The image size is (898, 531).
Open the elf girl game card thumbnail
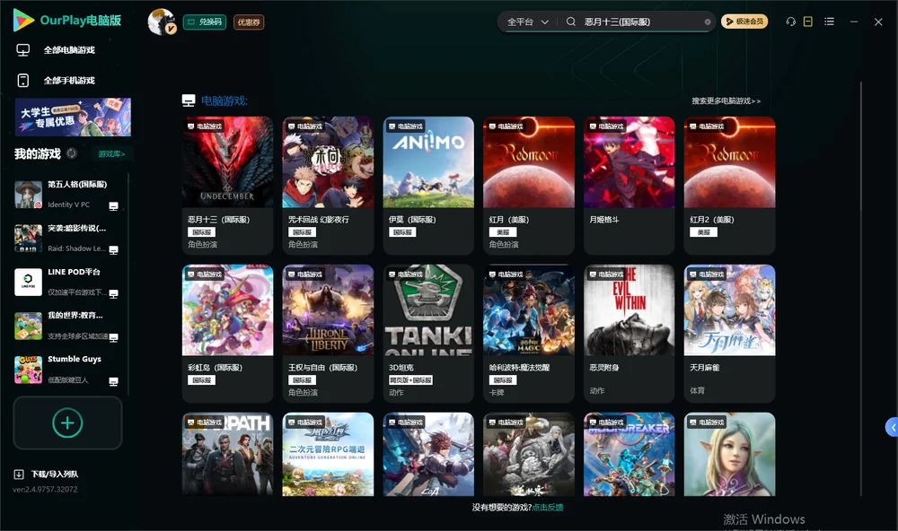point(729,455)
